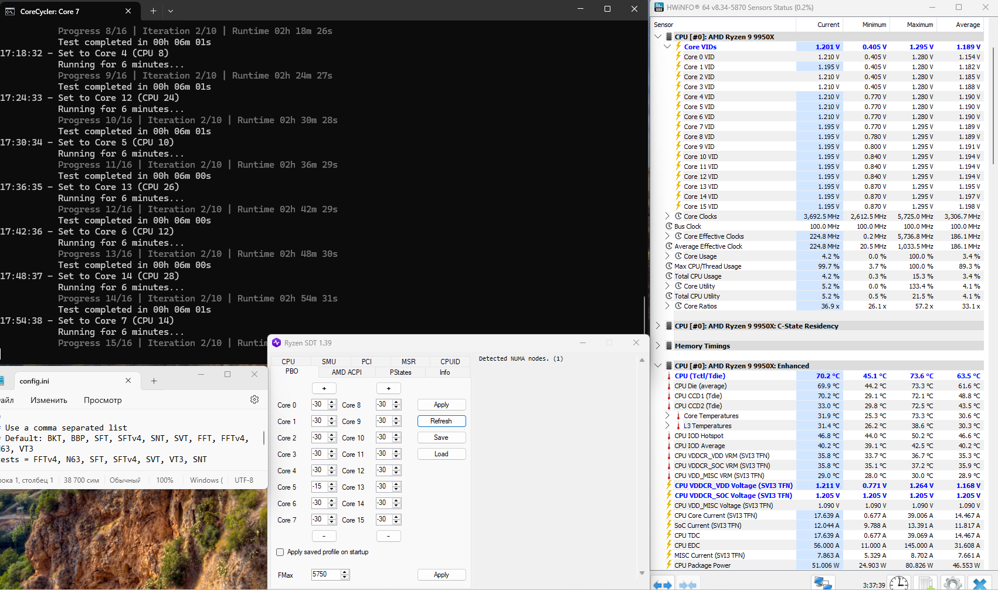
Task: Open terminal tab dropdown arrow
Action: point(171,11)
